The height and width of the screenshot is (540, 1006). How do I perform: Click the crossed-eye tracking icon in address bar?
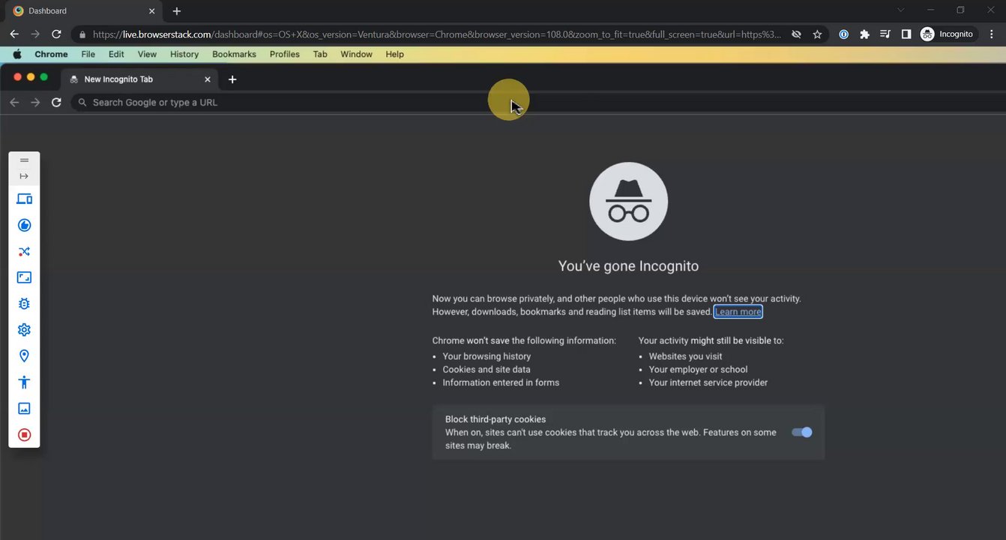[x=796, y=34]
